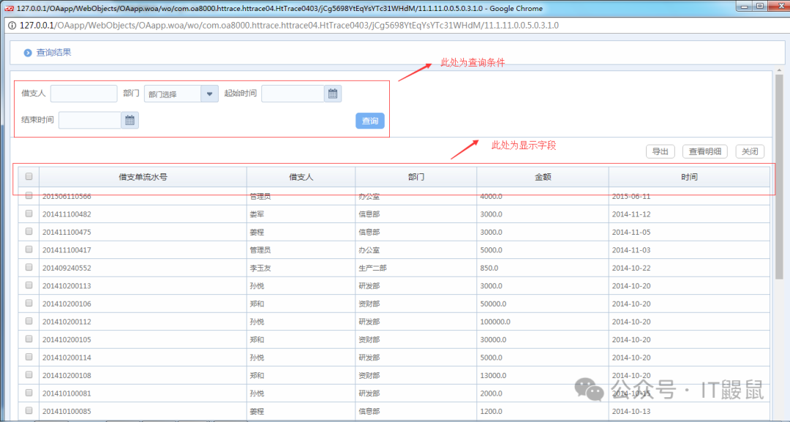Image resolution: width=790 pixels, height=422 pixels.
Task: Open the start time calendar picker
Action: tap(333, 94)
